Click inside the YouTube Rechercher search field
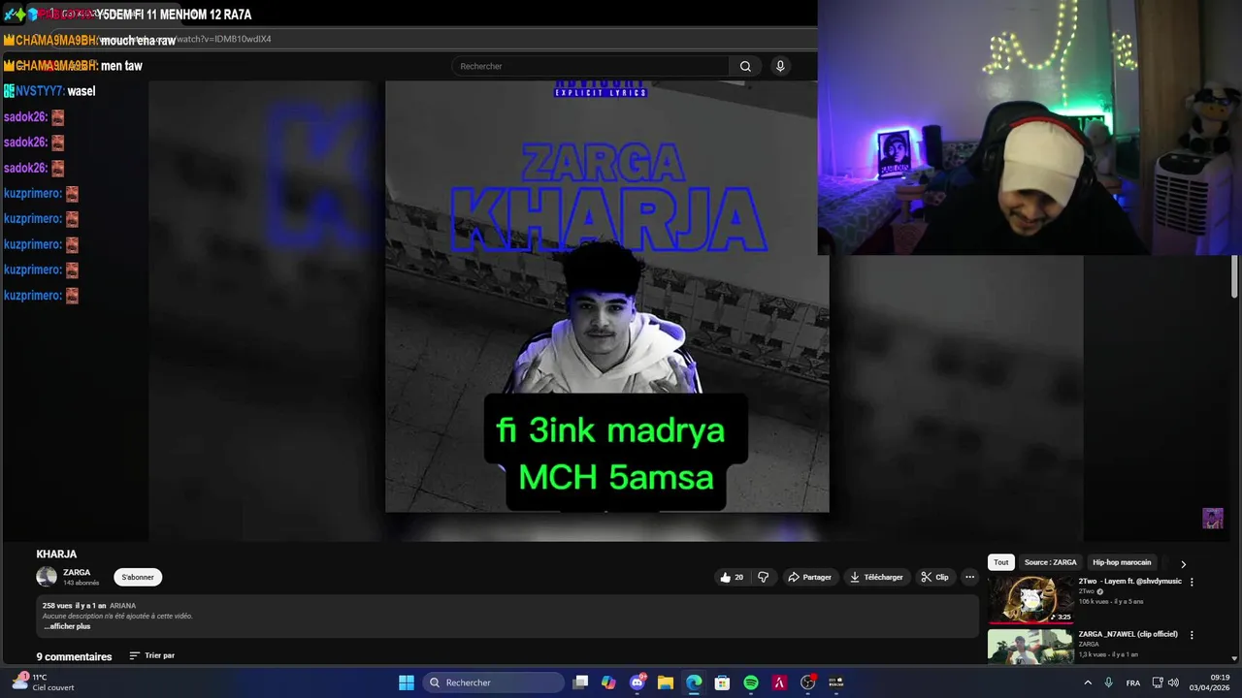Image resolution: width=1242 pixels, height=698 pixels. pos(591,66)
